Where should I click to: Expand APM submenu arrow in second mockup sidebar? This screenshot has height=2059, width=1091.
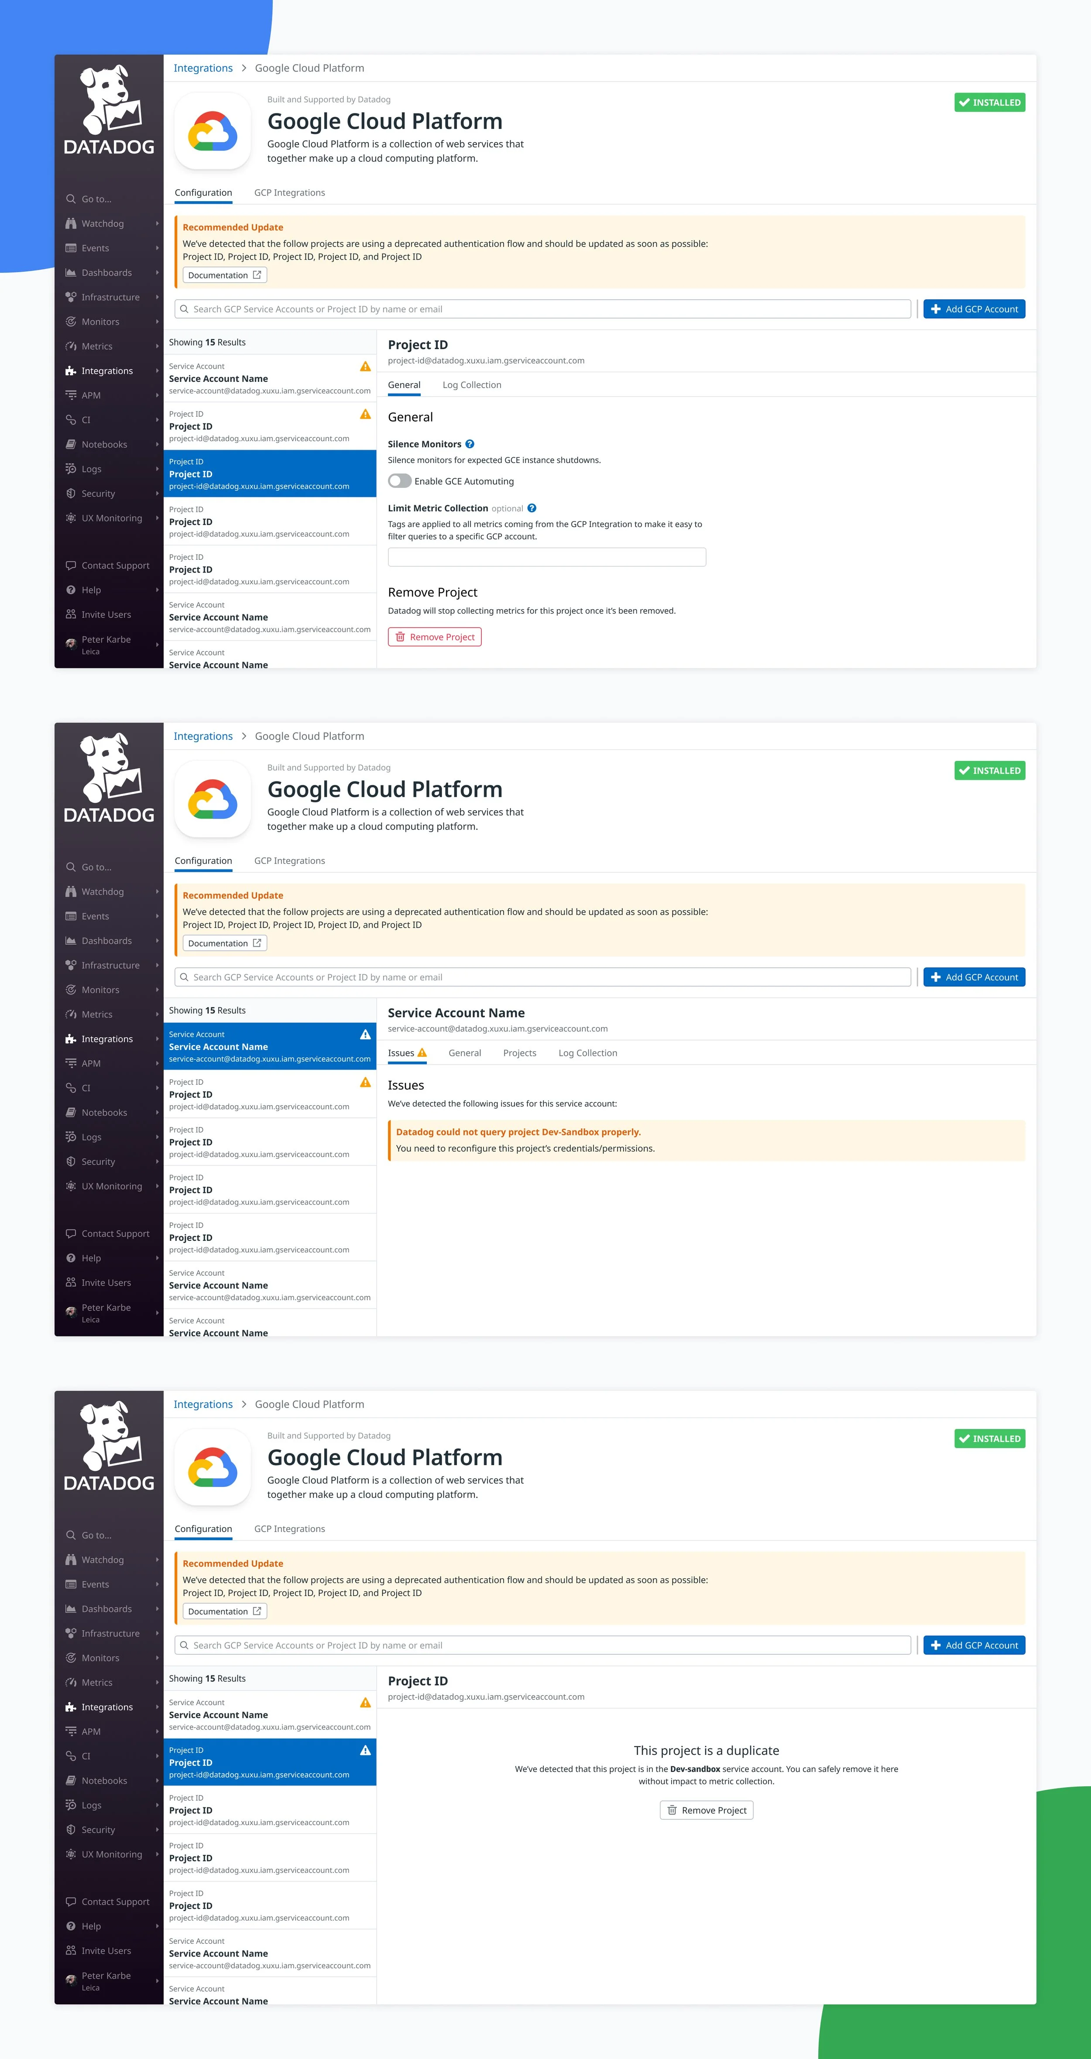(x=158, y=1064)
